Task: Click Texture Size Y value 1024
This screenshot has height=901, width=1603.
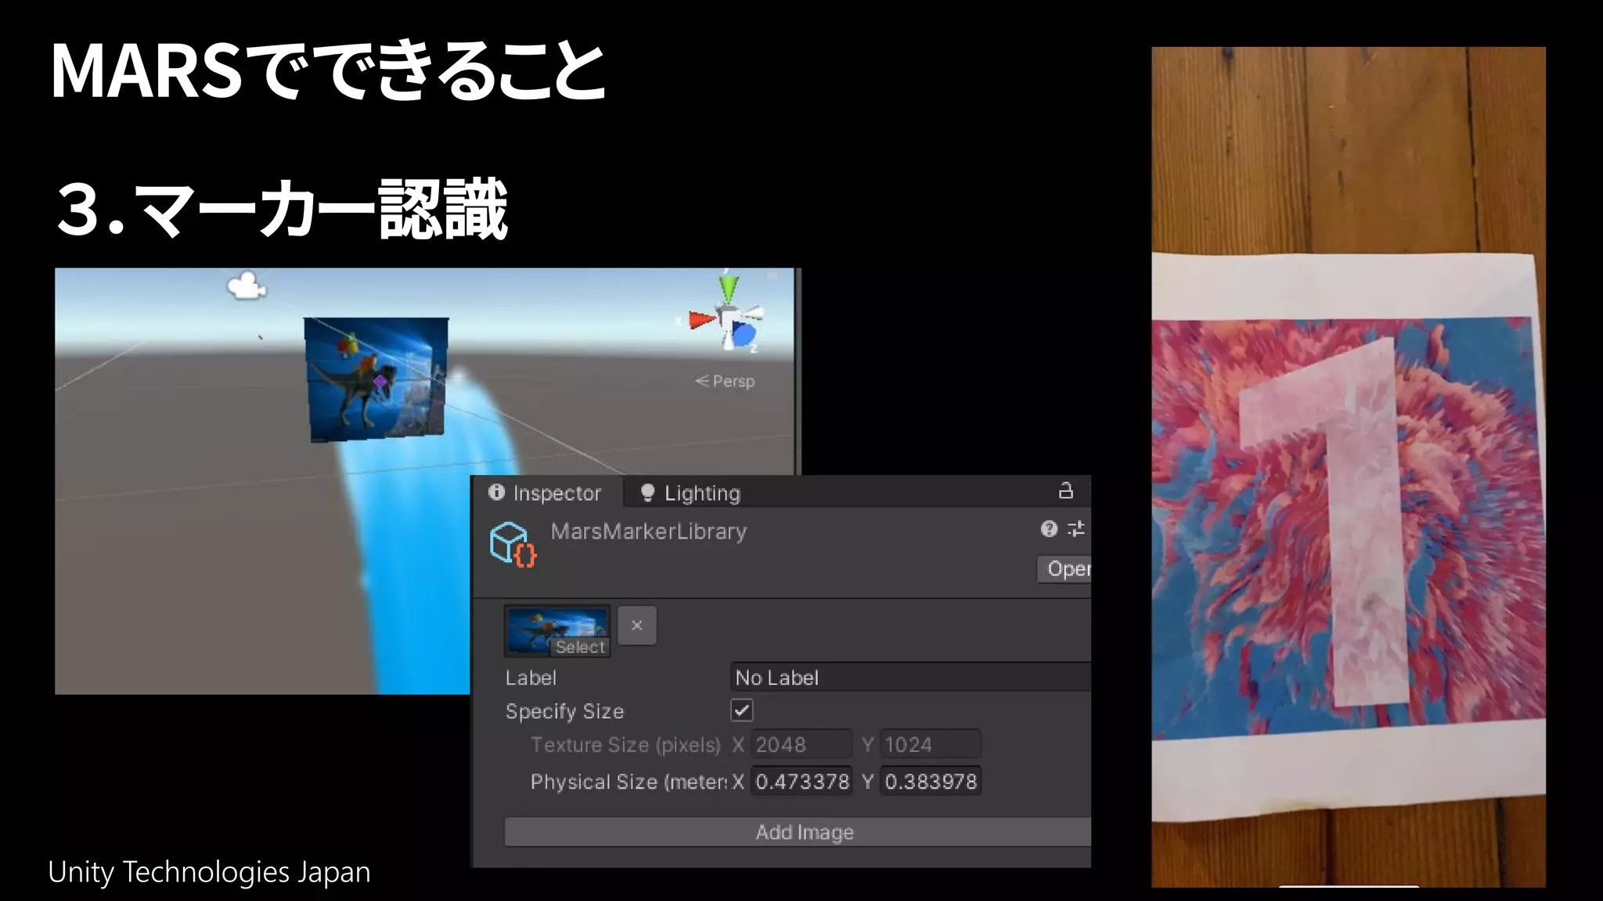Action: tap(930, 745)
